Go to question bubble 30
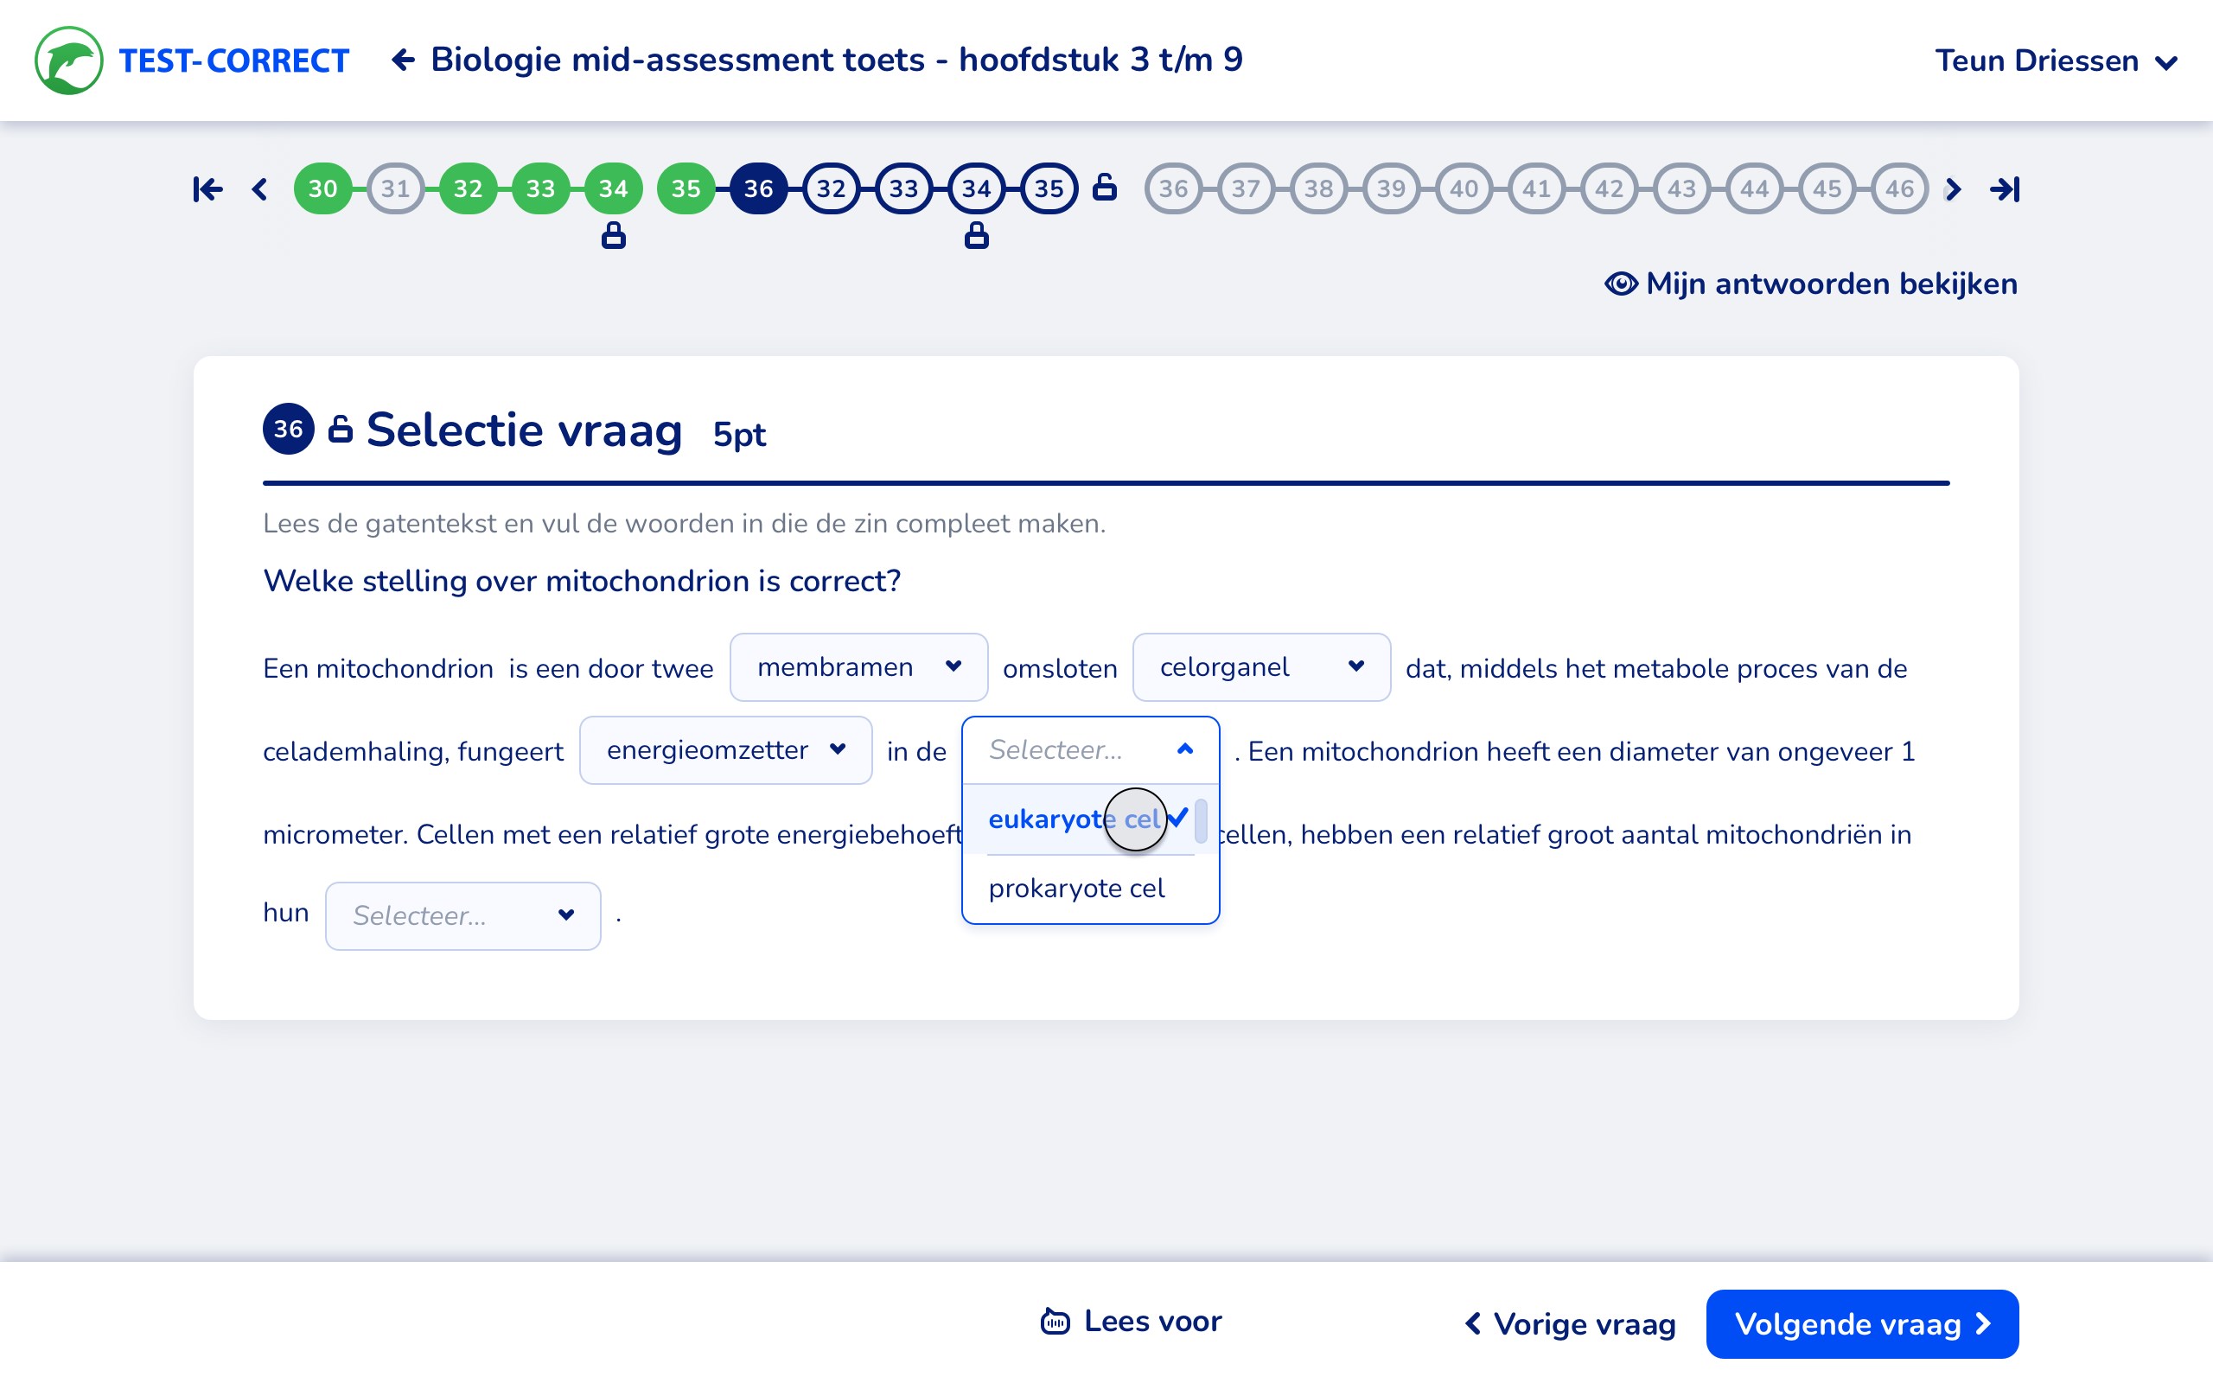This screenshot has height=1383, width=2213. (322, 189)
